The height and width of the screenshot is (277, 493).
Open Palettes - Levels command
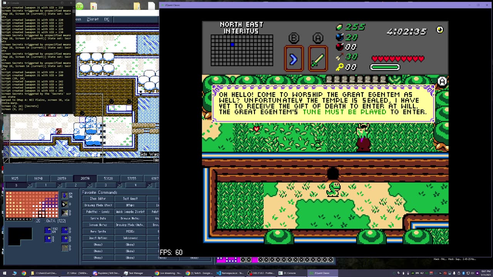(98, 212)
